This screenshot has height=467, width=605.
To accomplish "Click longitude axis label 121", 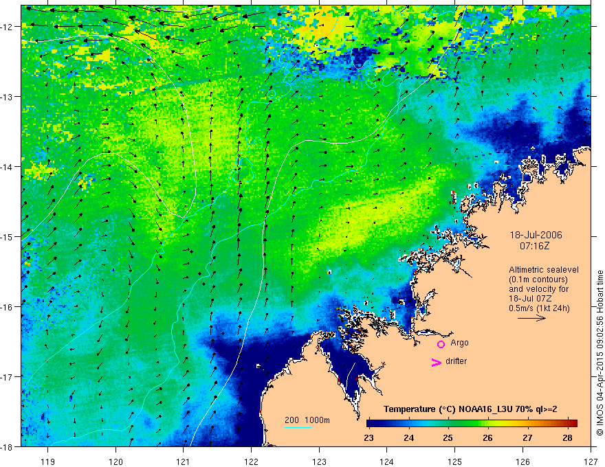I will [184, 462].
